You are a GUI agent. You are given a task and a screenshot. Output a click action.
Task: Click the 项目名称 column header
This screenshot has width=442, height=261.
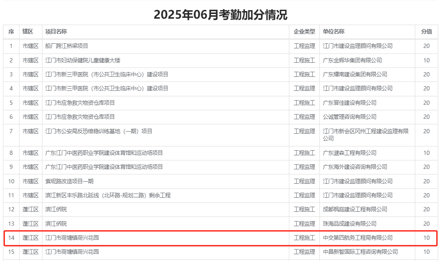56,32
